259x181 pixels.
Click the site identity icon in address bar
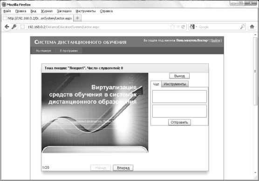pos(23,27)
